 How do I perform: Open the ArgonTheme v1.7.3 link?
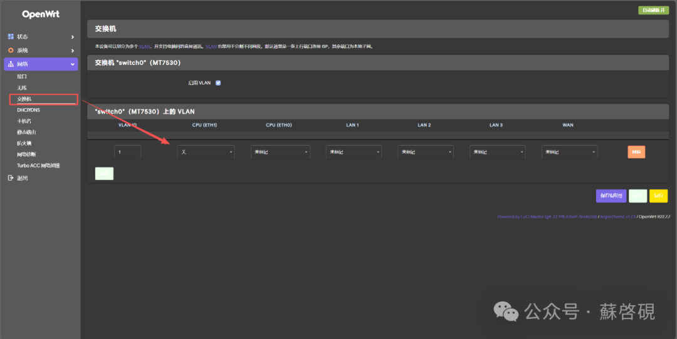pos(618,216)
